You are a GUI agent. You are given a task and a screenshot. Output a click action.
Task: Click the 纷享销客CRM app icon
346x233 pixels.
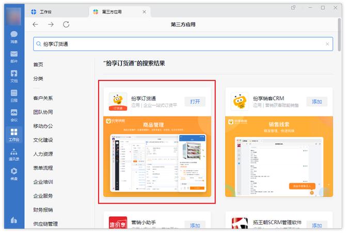click(x=239, y=101)
